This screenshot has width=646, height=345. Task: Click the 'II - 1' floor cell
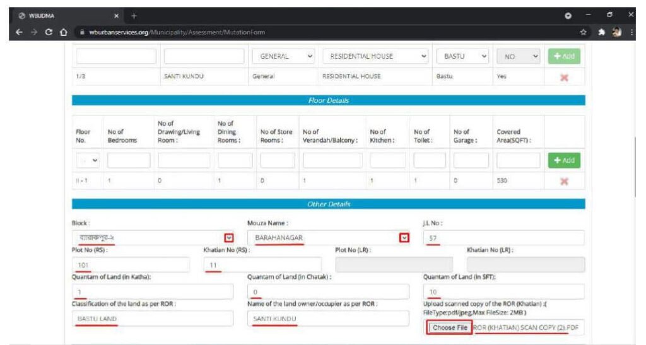click(81, 180)
